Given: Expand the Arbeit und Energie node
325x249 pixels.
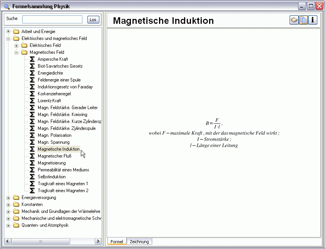Looking at the screenshot, I should click(8, 32).
